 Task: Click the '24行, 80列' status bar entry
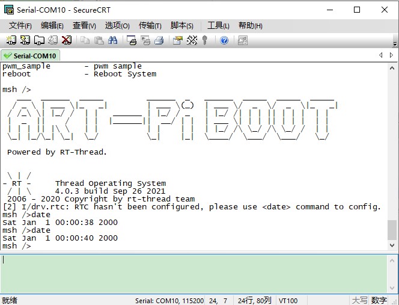(x=254, y=301)
